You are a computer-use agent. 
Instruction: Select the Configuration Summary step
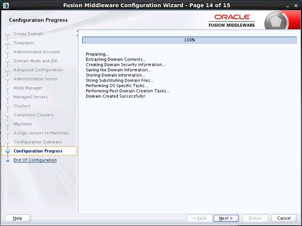point(37,142)
